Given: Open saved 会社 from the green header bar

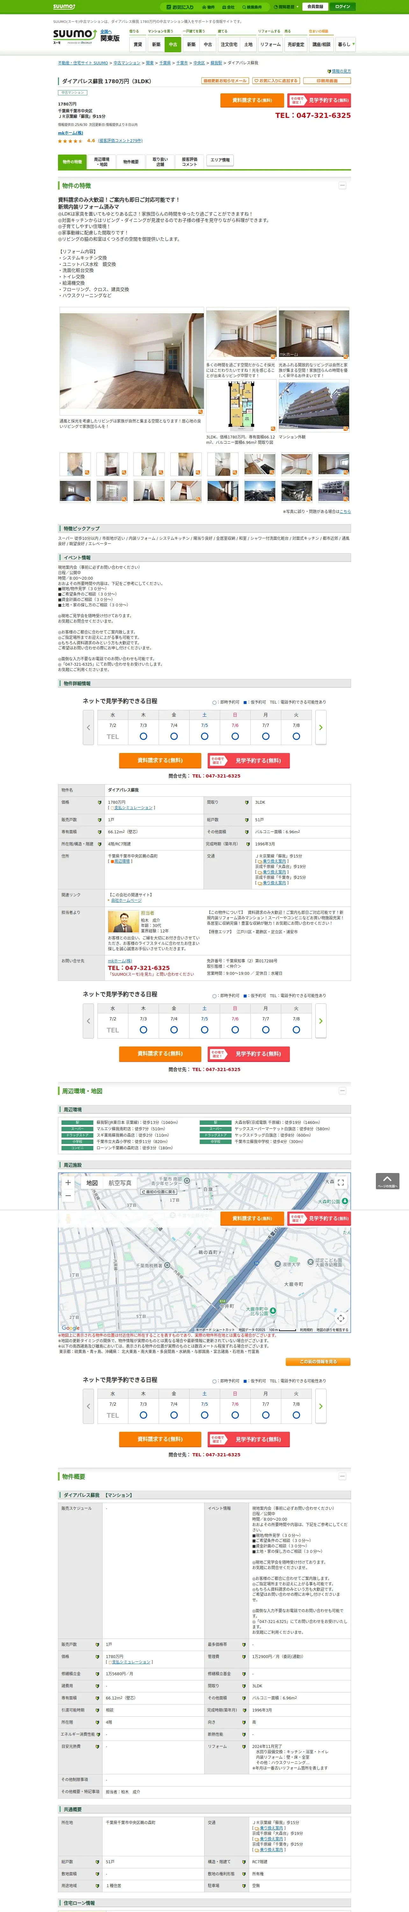Looking at the screenshot, I should click(x=229, y=7).
